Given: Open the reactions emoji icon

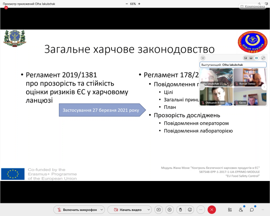Looking at the screenshot, I should click(x=190, y=210).
